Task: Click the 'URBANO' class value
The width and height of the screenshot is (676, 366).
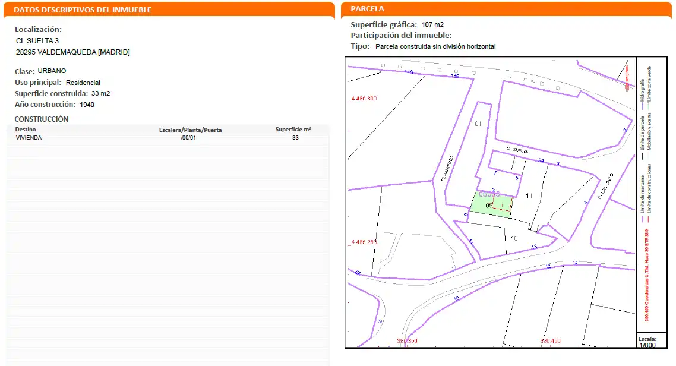Action: (52, 71)
